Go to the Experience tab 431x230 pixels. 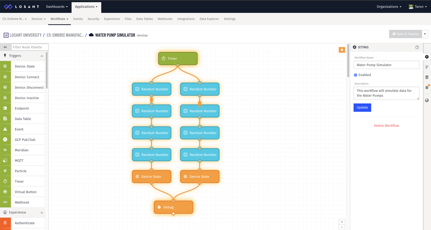click(x=112, y=19)
